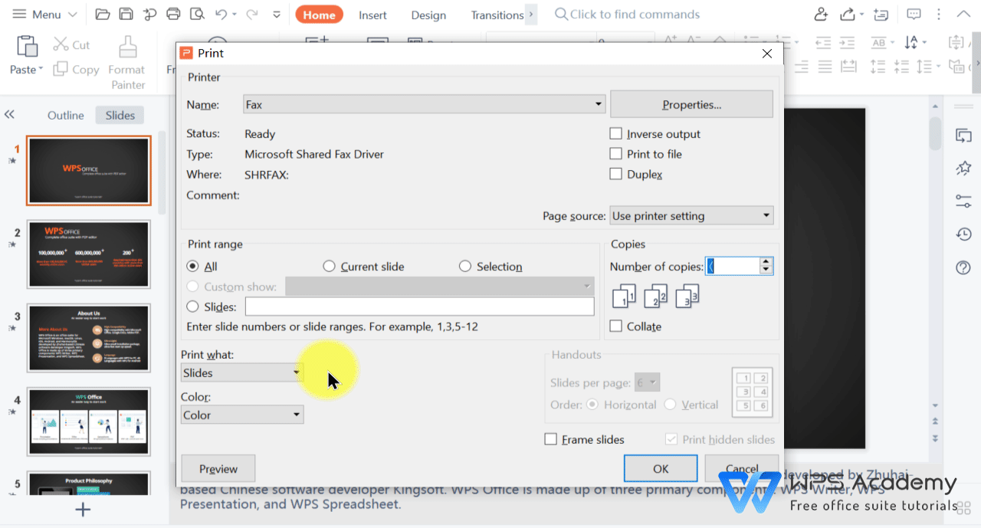Click the decrease indent icon in ribbon

823,42
